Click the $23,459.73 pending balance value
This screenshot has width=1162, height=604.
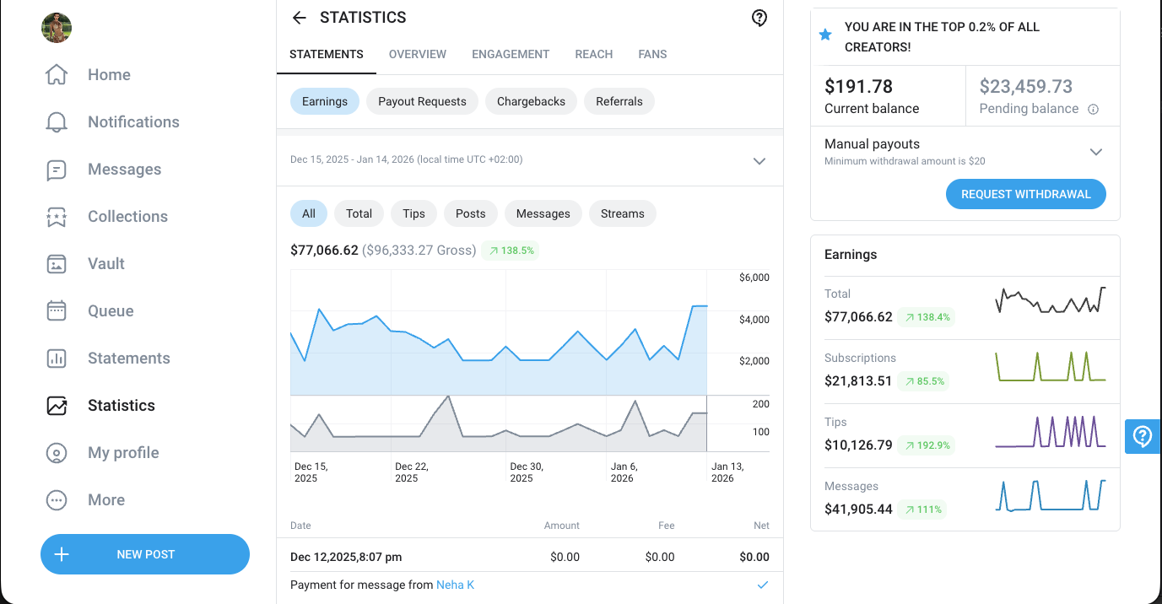(1026, 86)
